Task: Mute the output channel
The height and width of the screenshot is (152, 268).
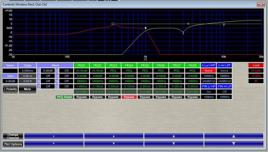Action: pyautogui.click(x=27, y=90)
